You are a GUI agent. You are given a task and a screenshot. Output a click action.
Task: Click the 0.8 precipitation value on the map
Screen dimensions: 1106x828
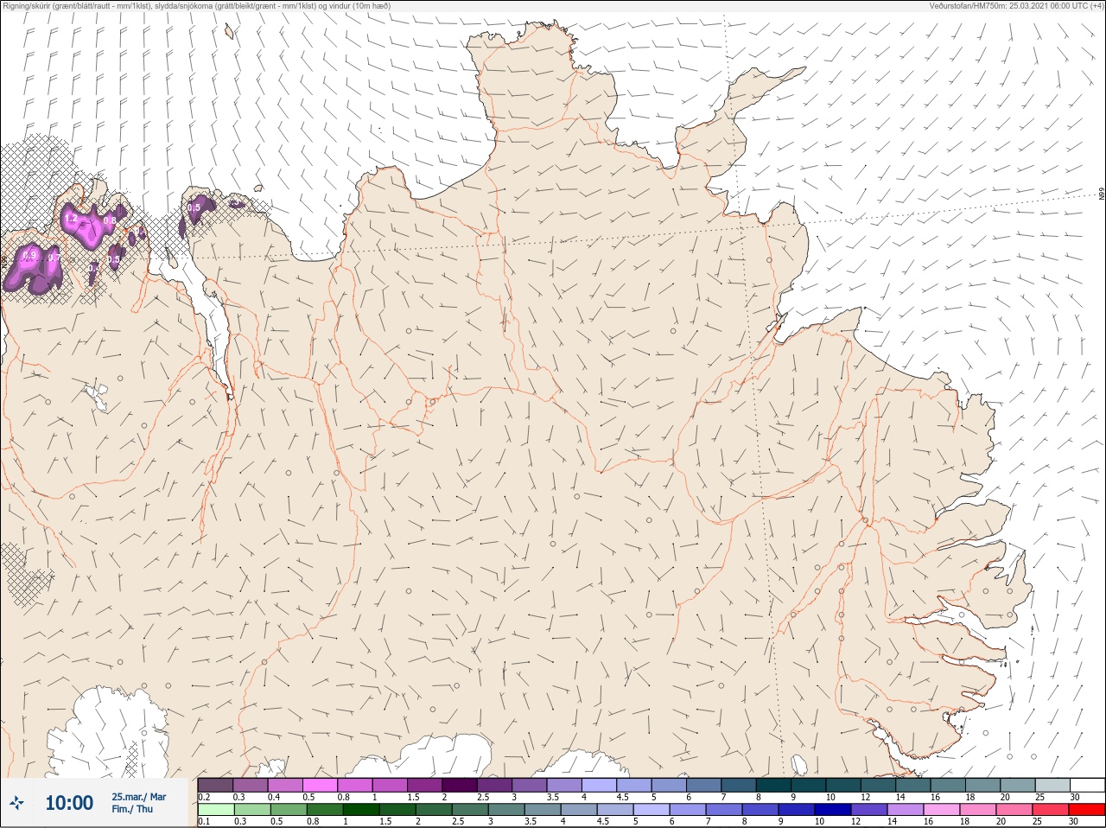click(x=110, y=220)
